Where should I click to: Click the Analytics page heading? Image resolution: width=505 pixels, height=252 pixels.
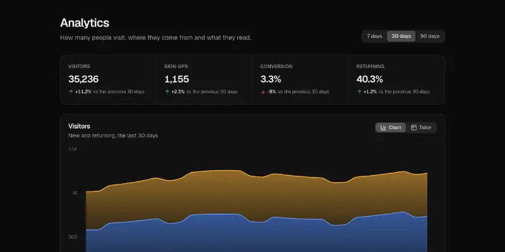[85, 23]
